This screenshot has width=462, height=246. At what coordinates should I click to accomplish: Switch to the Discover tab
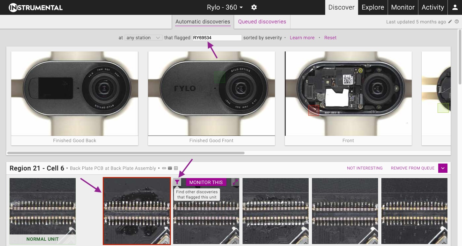[341, 7]
